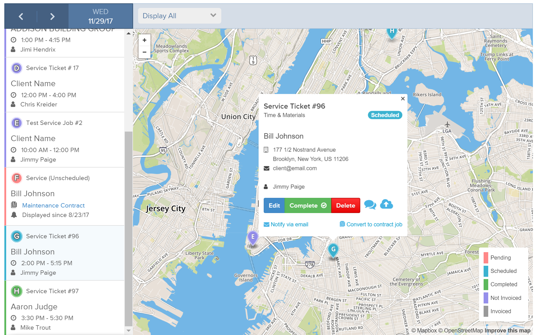Click the H badge for Service Ticket #97

(17, 291)
